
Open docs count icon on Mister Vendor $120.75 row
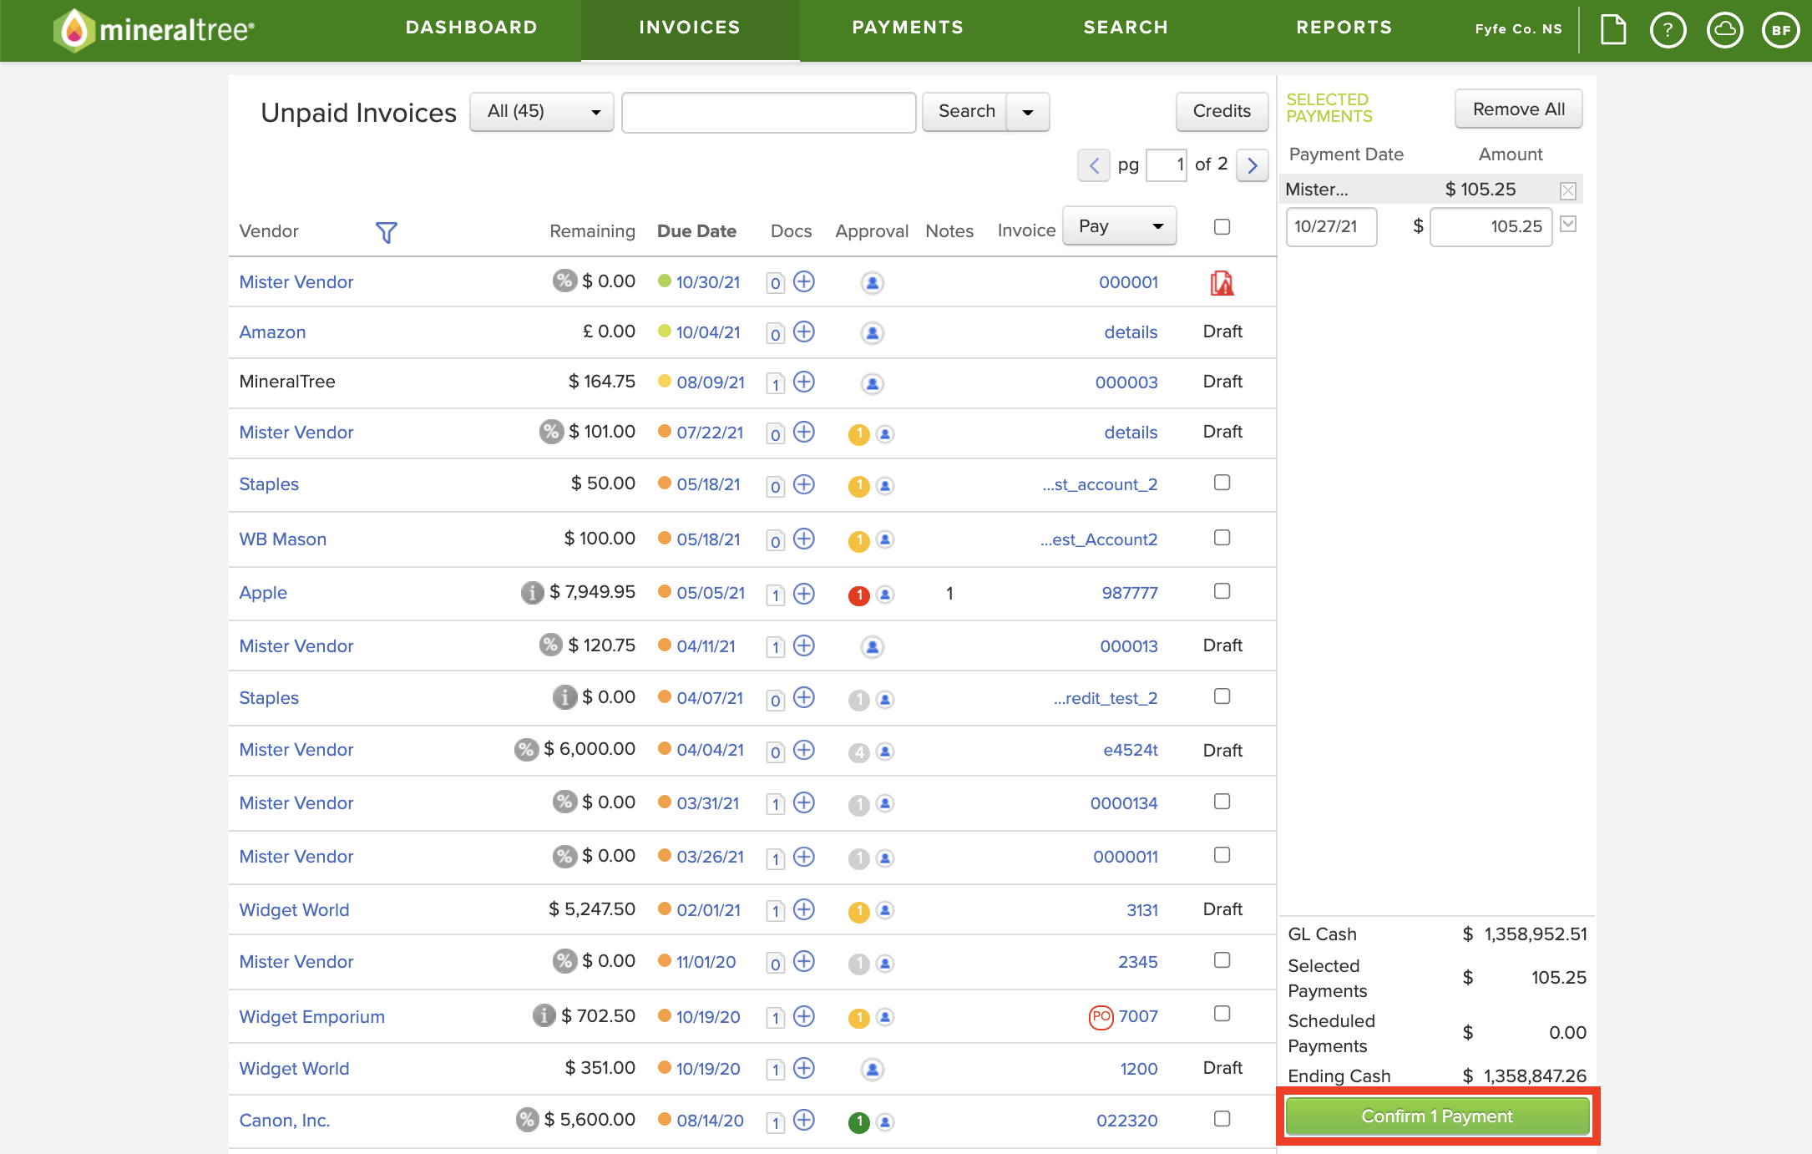click(776, 647)
